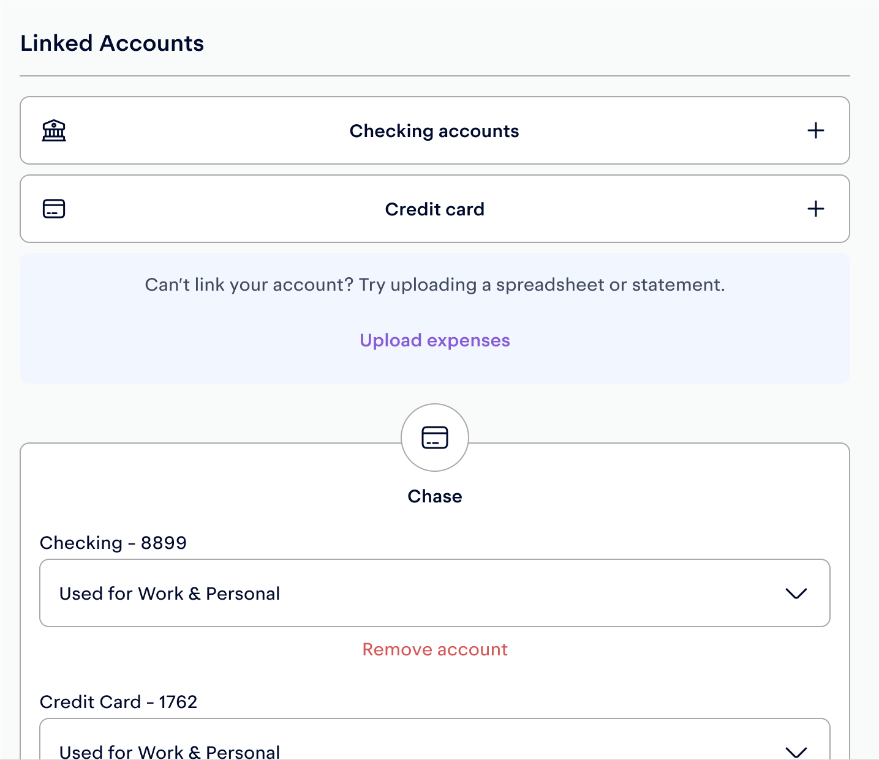Click the Linked Accounts heading
The width and height of the screenshot is (879, 760).
(x=112, y=43)
